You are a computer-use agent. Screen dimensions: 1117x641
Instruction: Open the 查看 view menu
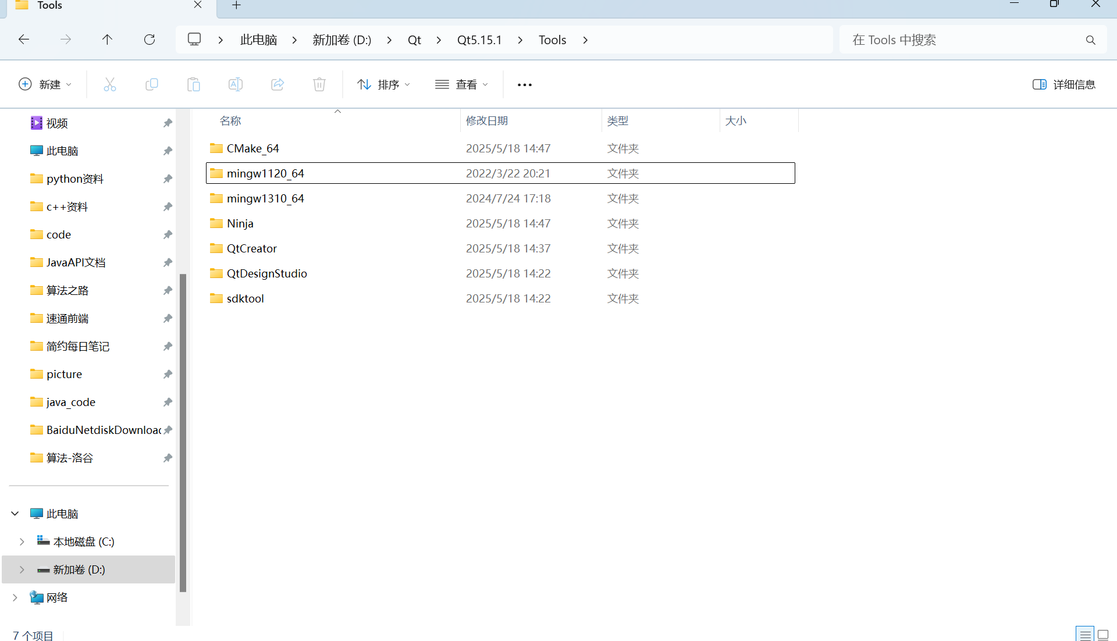click(461, 84)
